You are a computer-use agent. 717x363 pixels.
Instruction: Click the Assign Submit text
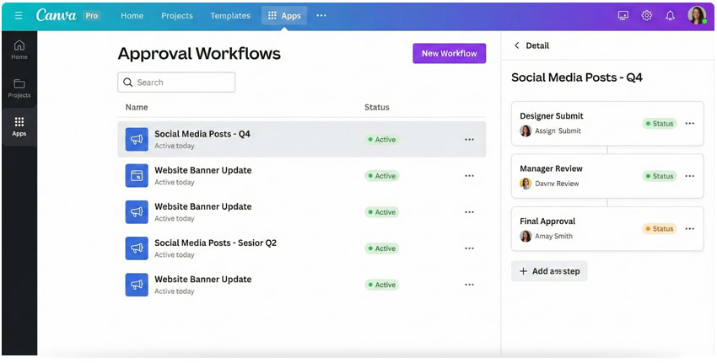coord(558,131)
